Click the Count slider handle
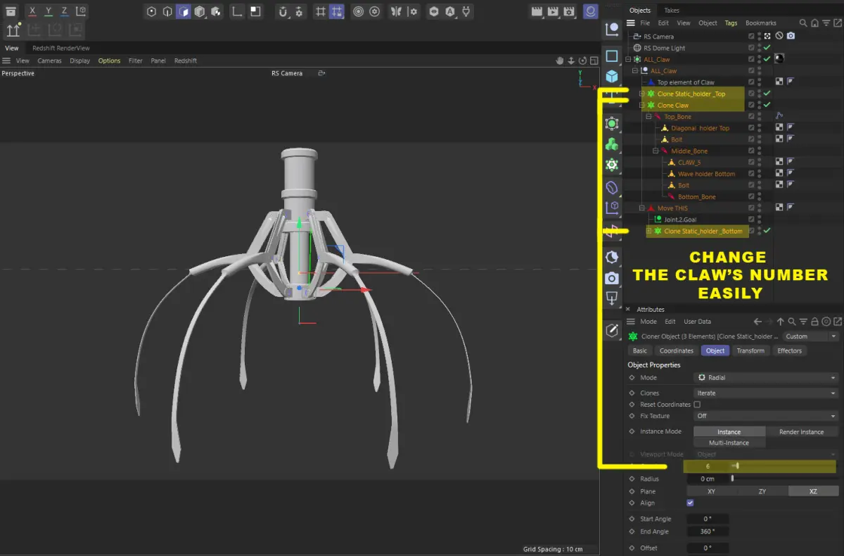 737,466
